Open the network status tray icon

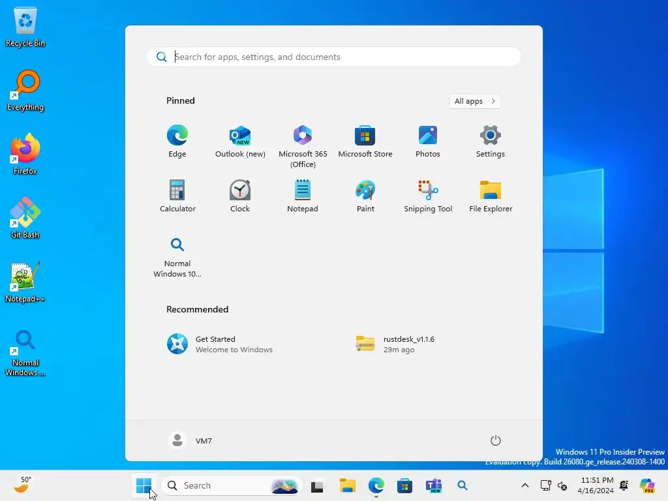point(546,485)
